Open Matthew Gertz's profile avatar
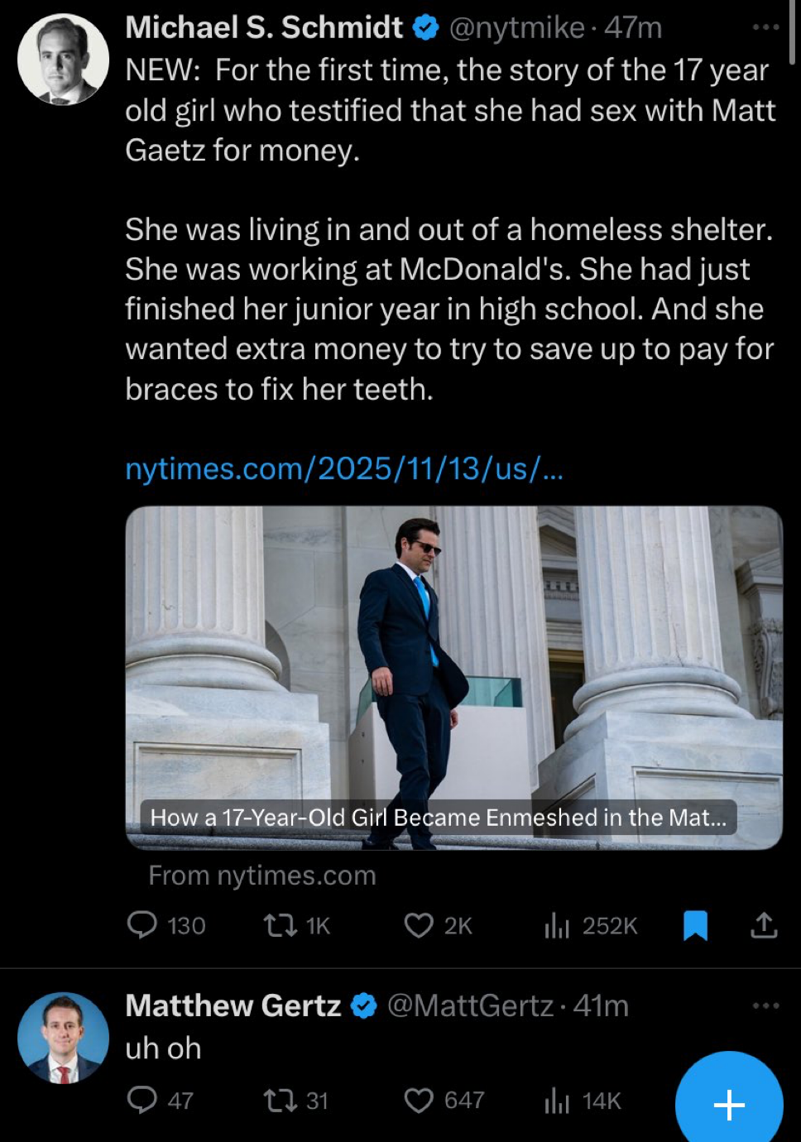The image size is (801, 1142). (63, 1038)
